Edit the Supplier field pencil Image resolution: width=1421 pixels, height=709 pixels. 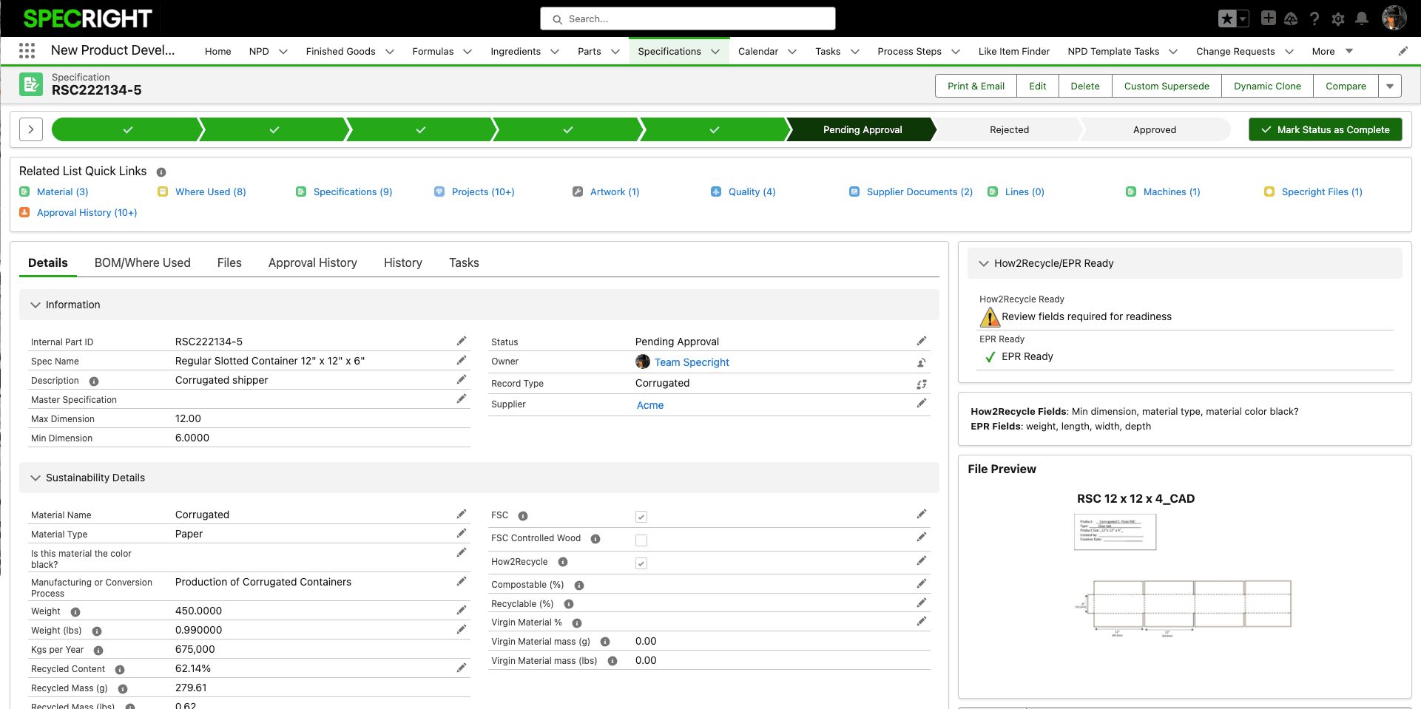pyautogui.click(x=922, y=403)
